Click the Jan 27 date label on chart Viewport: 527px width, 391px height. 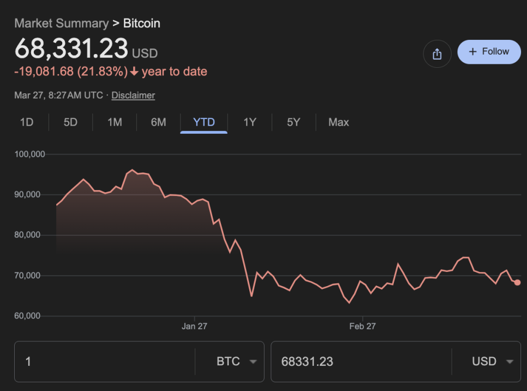(x=194, y=327)
